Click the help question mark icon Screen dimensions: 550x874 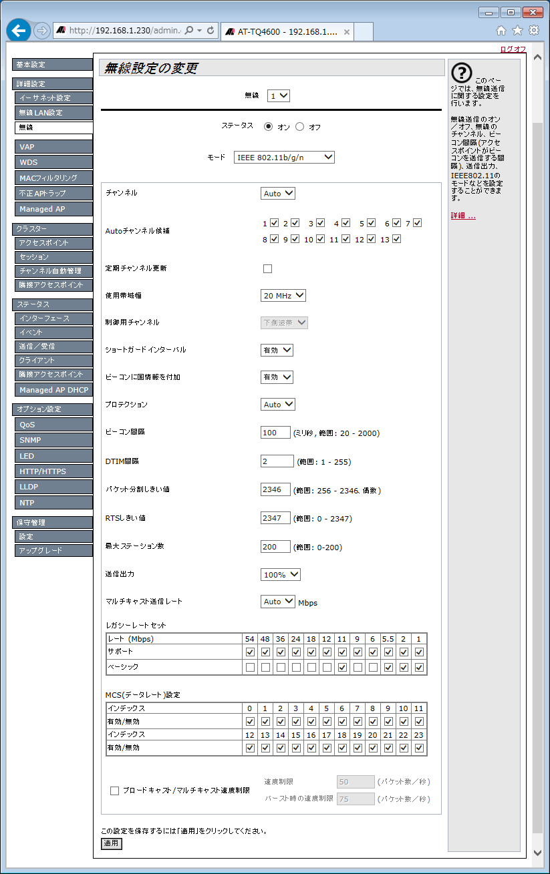[x=462, y=73]
